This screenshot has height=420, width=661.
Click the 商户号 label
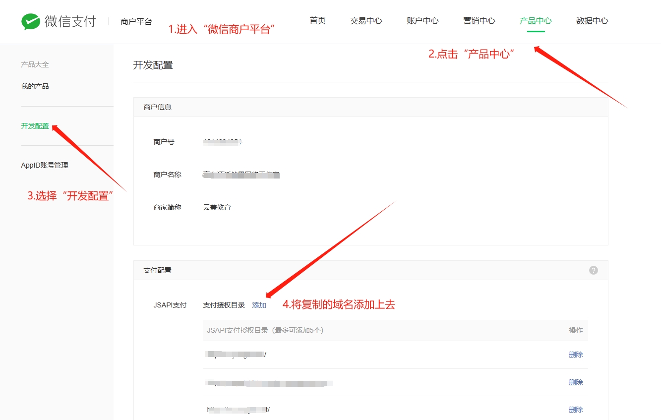coord(164,142)
